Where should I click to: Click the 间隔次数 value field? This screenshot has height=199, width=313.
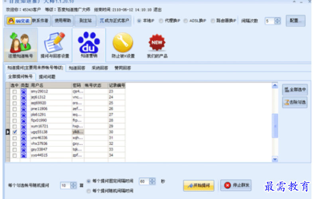click(x=270, y=21)
